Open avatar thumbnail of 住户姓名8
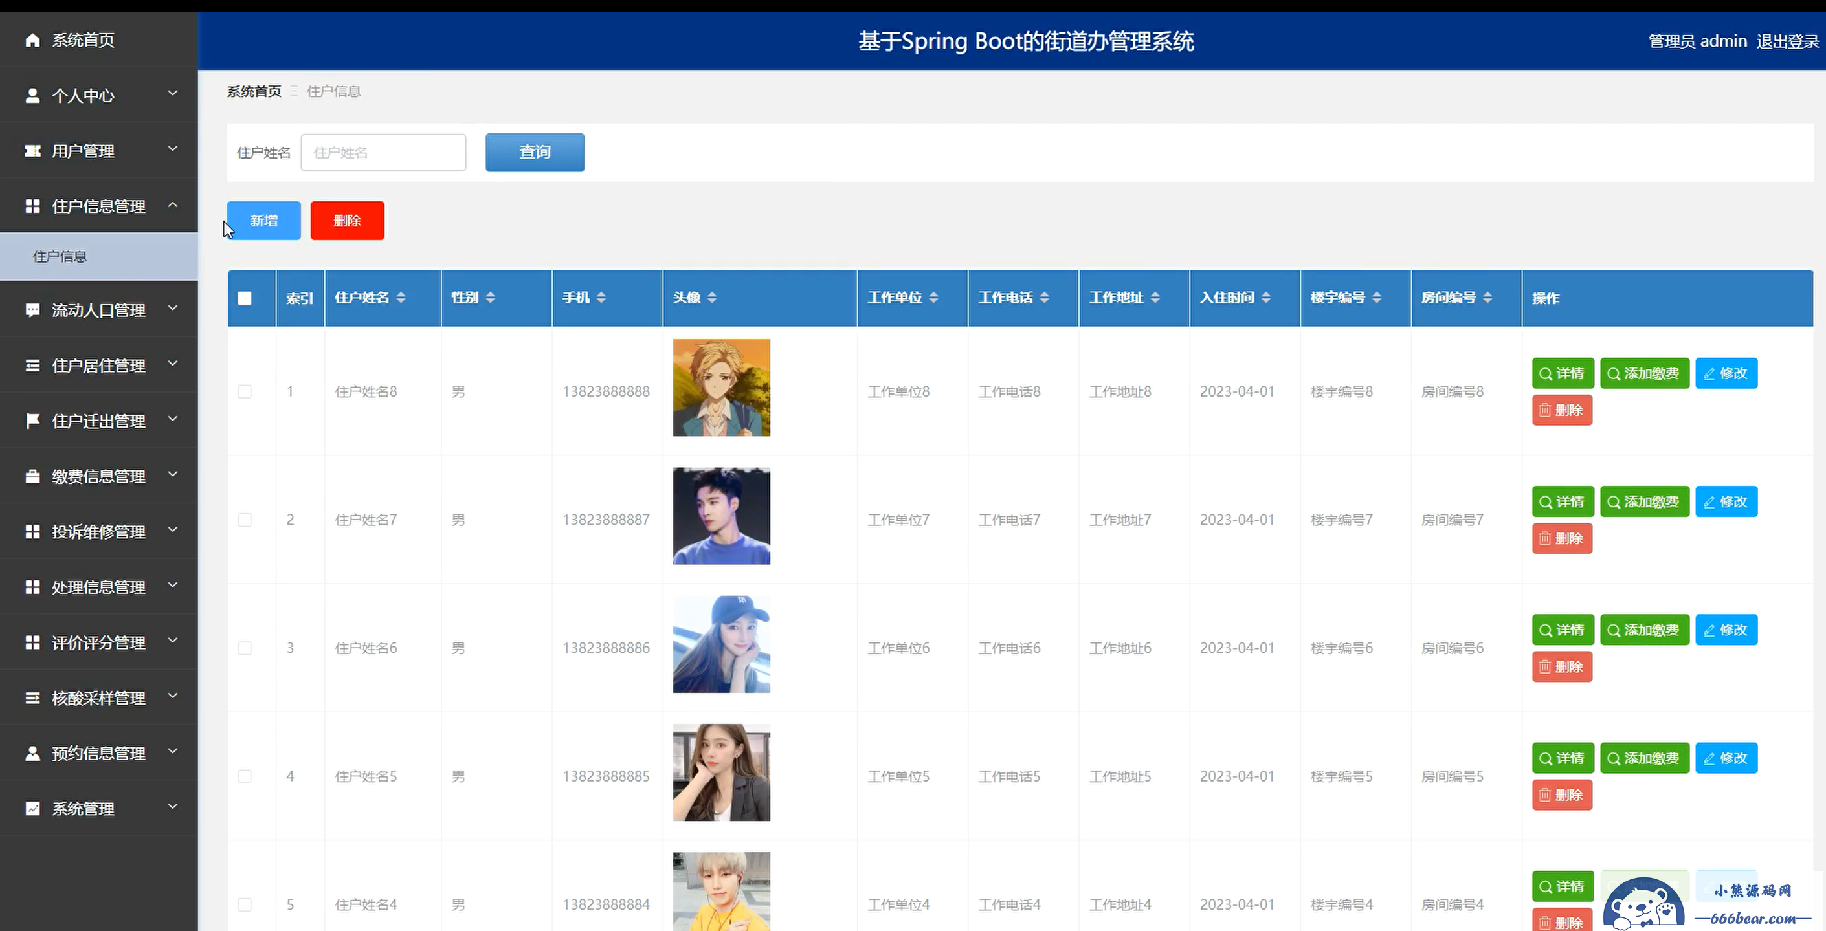 [722, 388]
